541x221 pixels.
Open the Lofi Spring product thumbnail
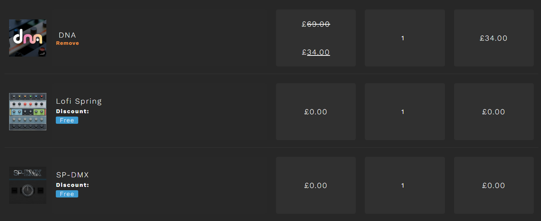(x=28, y=112)
